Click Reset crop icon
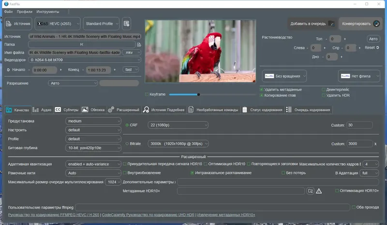The width and height of the screenshot is (387, 225). tap(378, 48)
